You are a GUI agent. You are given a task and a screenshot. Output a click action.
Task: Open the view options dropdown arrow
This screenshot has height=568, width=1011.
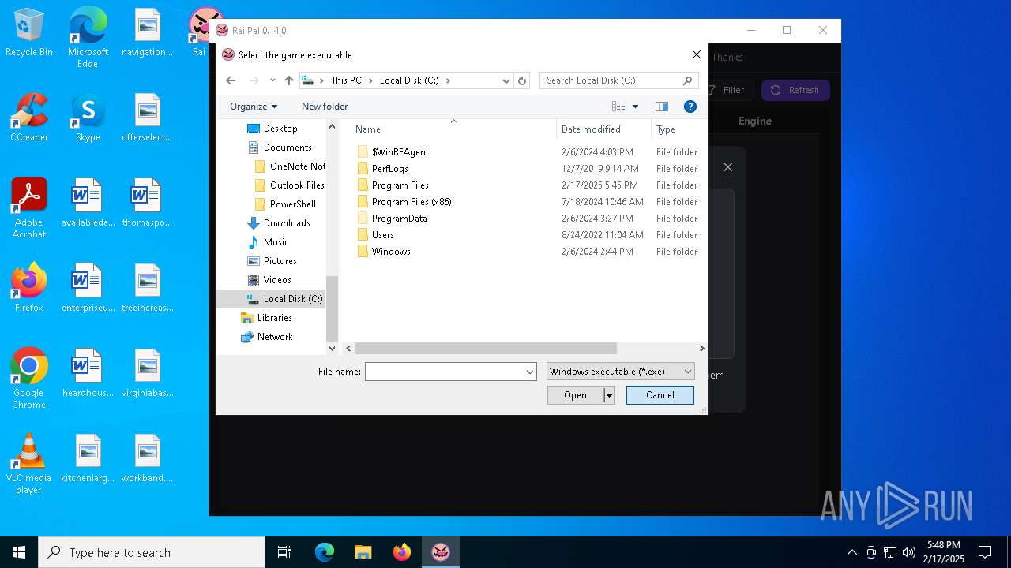(x=635, y=106)
